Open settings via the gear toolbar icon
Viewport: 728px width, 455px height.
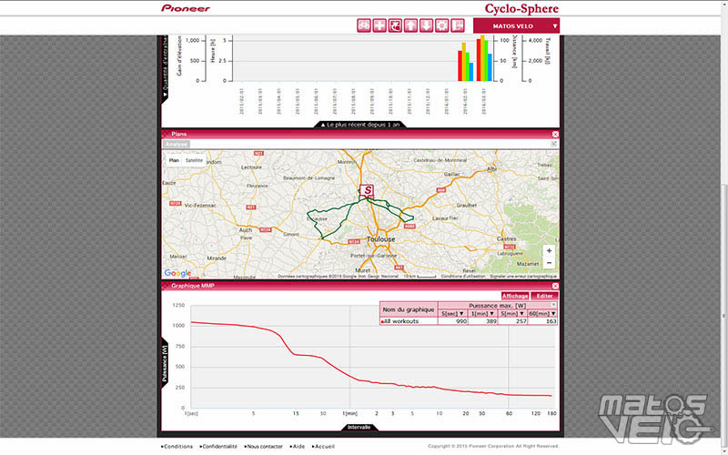click(x=442, y=25)
